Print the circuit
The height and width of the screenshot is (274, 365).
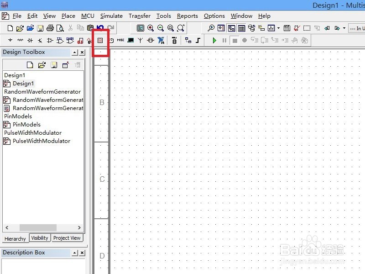pos(50,28)
